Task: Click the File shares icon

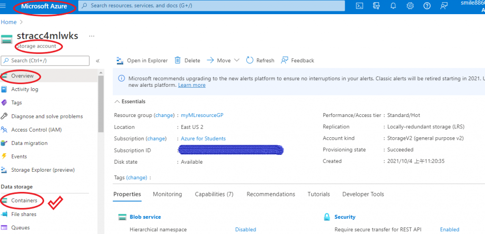Action: 4,214
